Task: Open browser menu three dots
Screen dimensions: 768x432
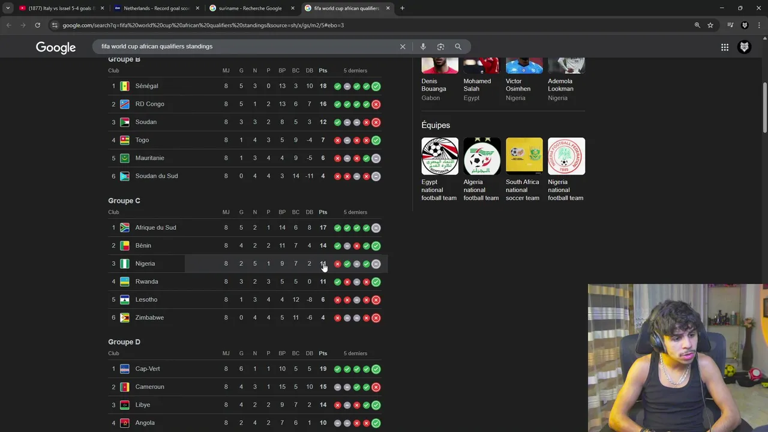Action: coord(759,25)
